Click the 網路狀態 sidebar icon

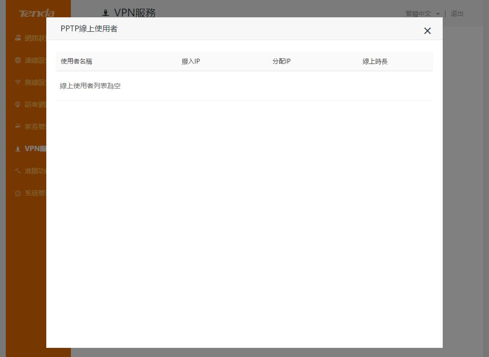18,38
